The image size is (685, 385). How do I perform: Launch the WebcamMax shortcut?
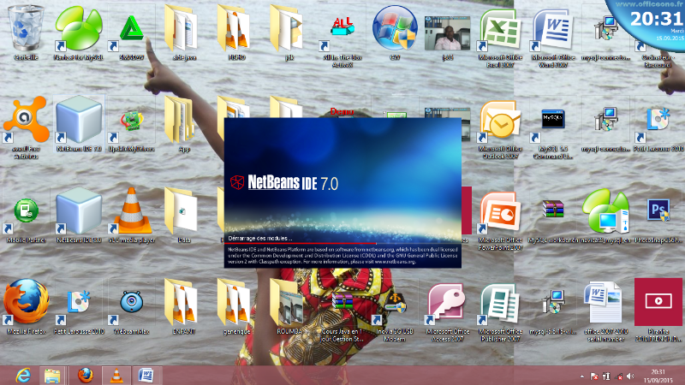point(132,306)
